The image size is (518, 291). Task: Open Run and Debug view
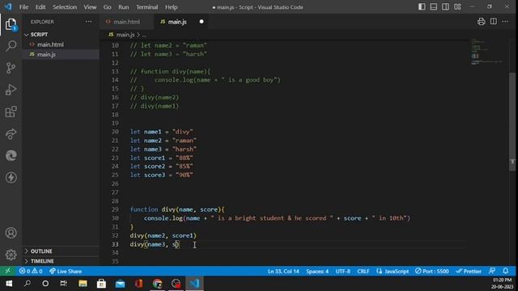click(11, 90)
